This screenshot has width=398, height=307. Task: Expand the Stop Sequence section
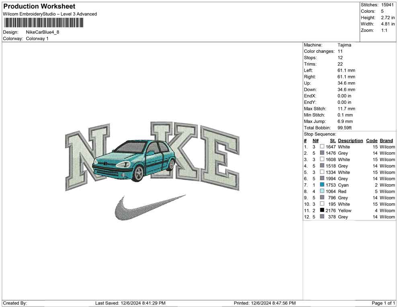click(x=320, y=134)
